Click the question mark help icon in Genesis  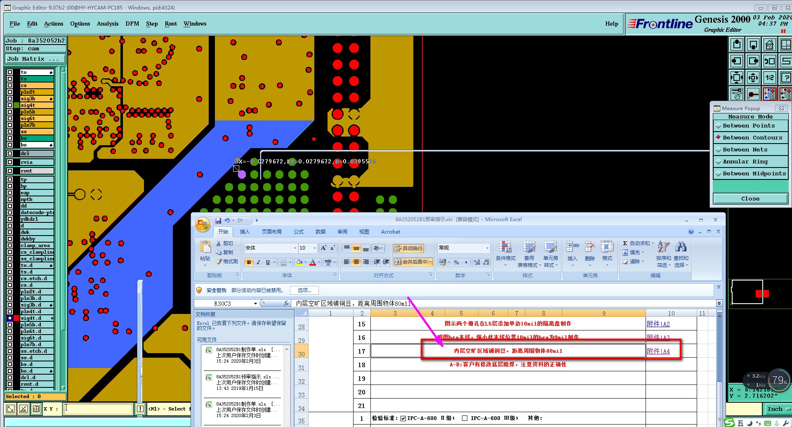[x=786, y=78]
